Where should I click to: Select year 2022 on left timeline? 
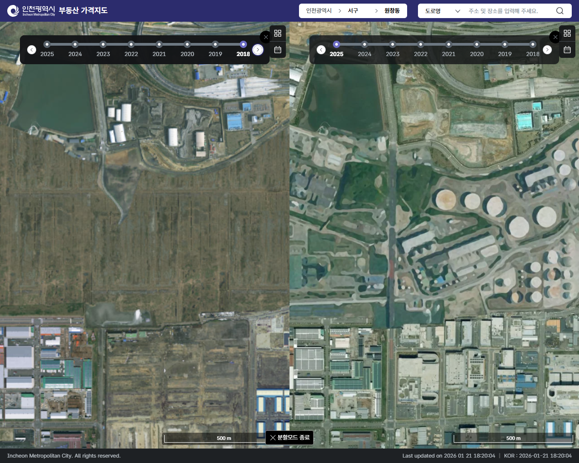click(131, 44)
